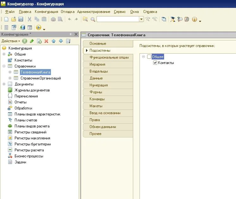Click the yellow information icon in toolbar
The image size is (236, 199).
(x=194, y=19)
